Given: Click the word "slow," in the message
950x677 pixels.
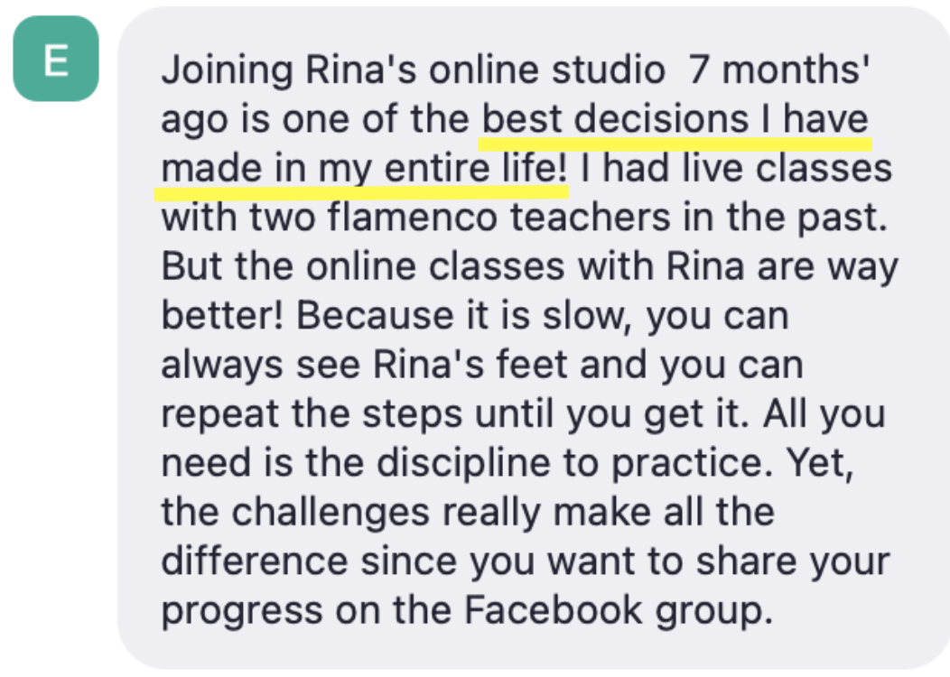Looking at the screenshot, I should 587,315.
